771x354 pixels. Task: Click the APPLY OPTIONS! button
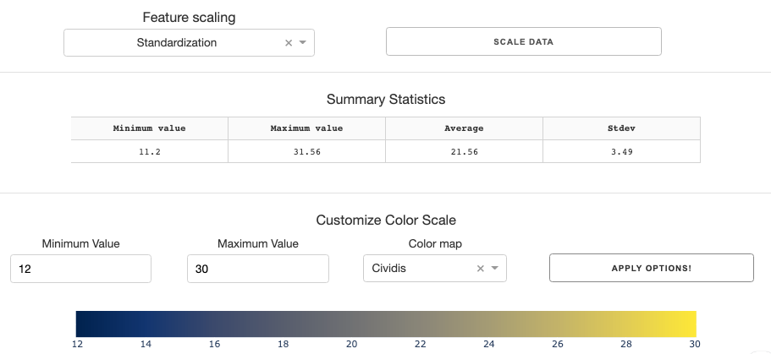(x=652, y=268)
